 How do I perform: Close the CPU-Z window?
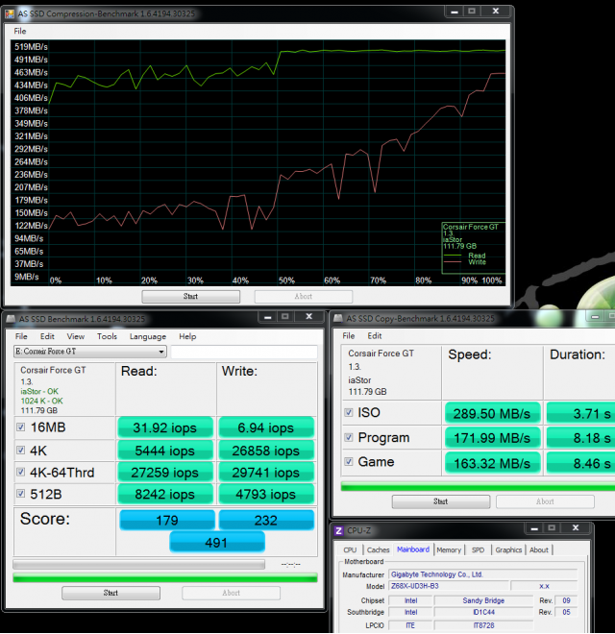click(576, 528)
